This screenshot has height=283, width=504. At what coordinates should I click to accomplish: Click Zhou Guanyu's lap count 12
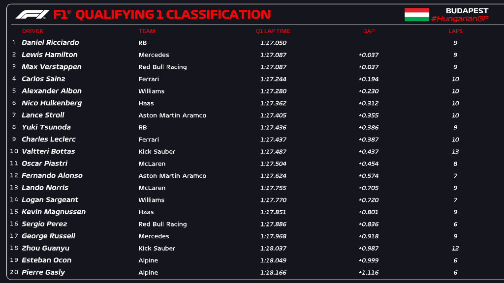click(x=455, y=249)
